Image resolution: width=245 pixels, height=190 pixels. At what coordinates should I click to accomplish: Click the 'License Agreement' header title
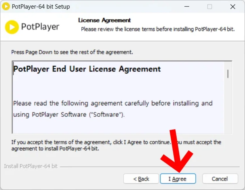coord(104,20)
